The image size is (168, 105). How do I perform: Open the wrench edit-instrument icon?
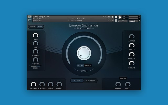pos(29,17)
